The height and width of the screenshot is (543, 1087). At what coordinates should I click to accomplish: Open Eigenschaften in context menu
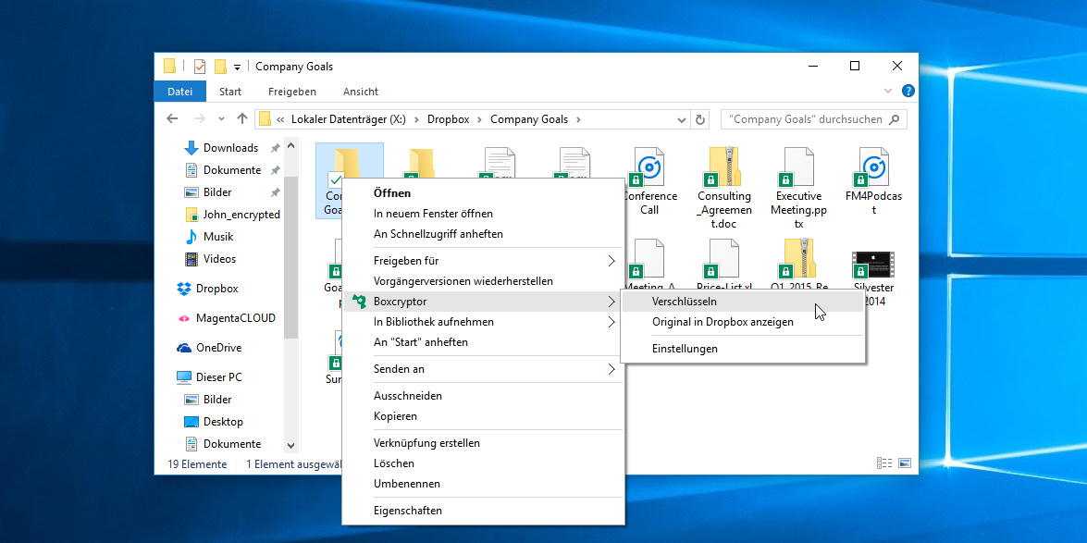[x=483, y=511]
